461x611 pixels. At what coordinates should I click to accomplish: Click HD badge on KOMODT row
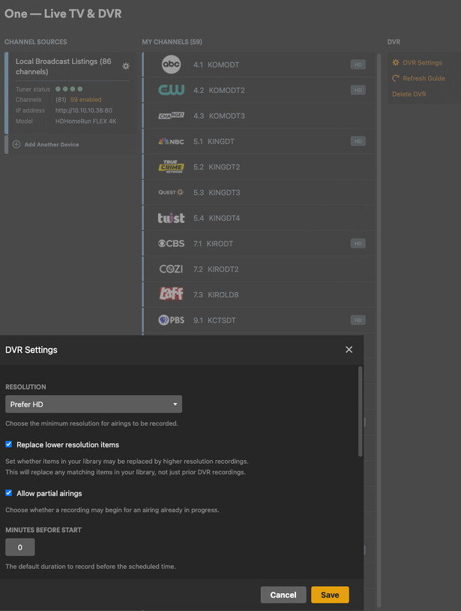[x=358, y=65]
